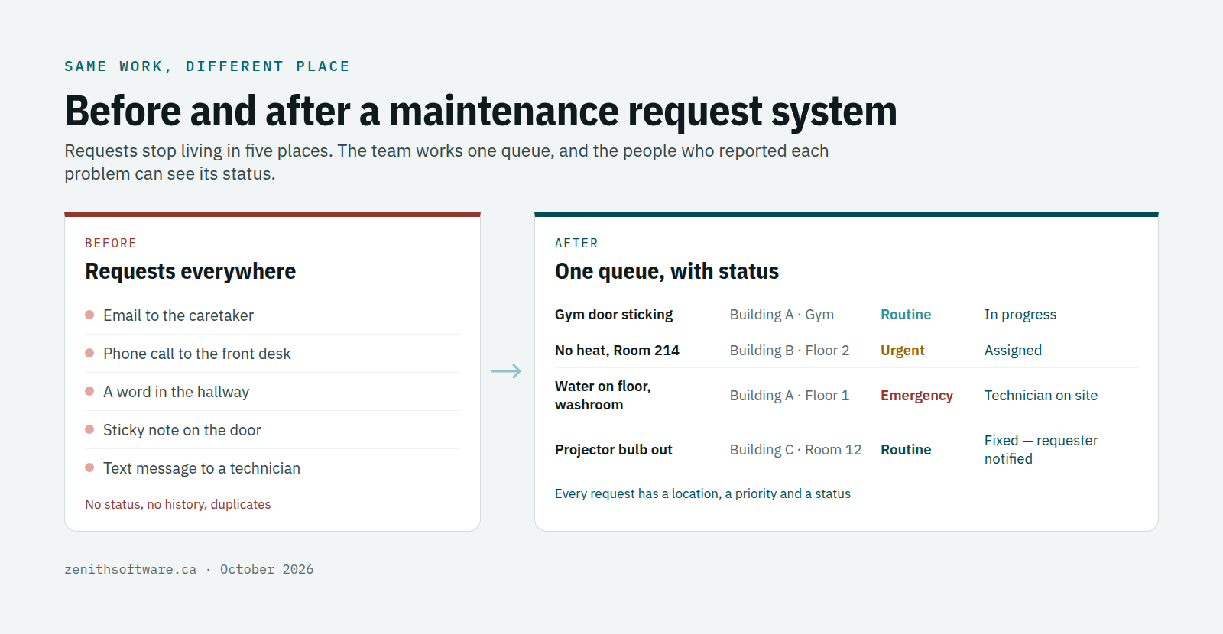Viewport: 1223px width, 634px height.
Task: Select 'Phone call to the front desk' item
Action: click(272, 354)
